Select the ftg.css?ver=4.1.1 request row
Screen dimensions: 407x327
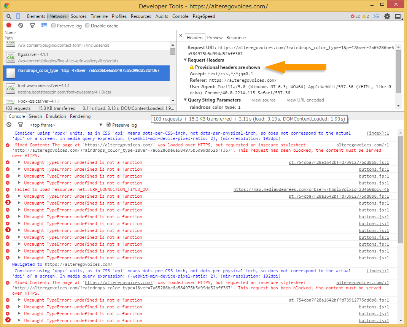(86, 58)
